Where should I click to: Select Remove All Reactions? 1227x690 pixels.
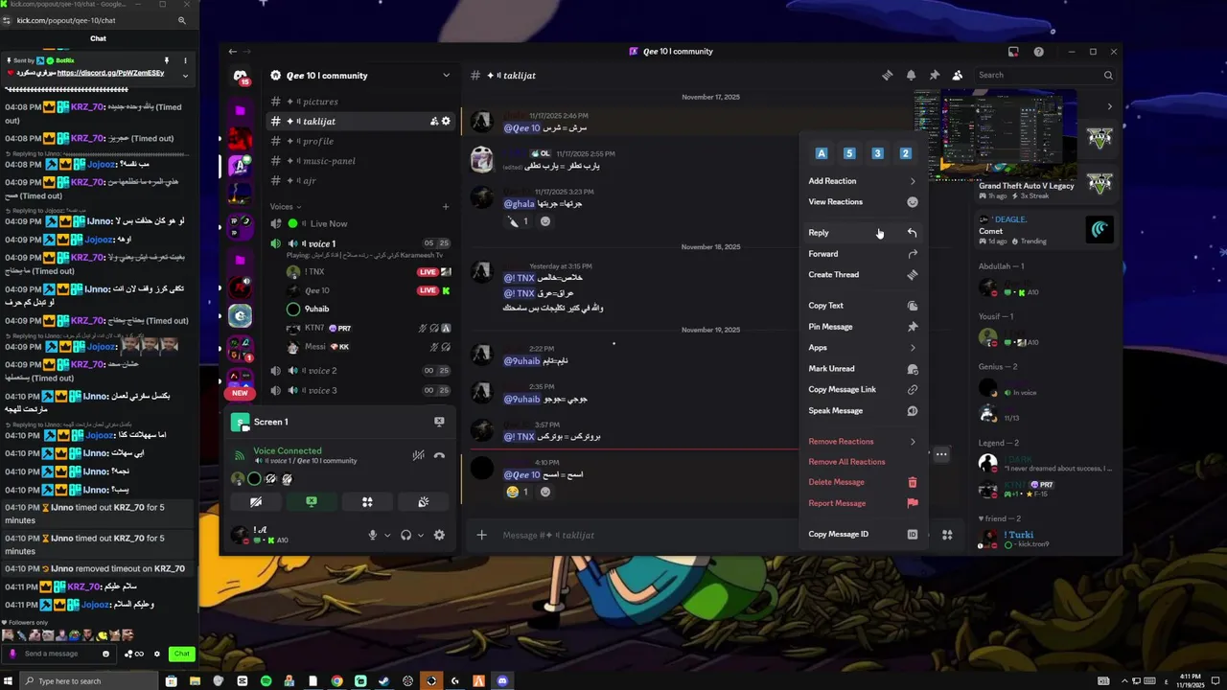(863, 462)
